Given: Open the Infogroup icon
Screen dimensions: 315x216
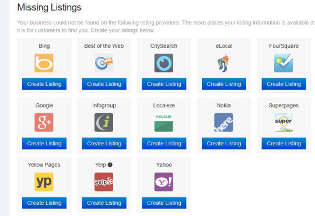Looking at the screenshot, I should (104, 123).
